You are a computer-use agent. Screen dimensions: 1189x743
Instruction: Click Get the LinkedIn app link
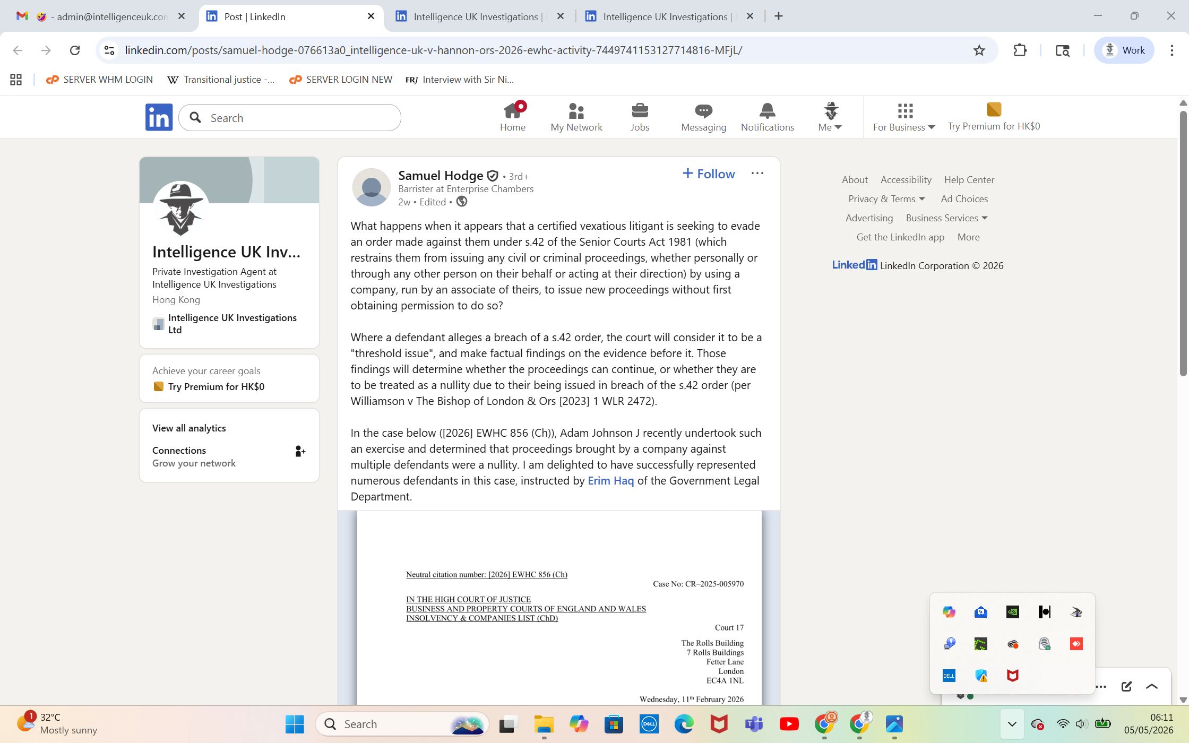(x=900, y=237)
